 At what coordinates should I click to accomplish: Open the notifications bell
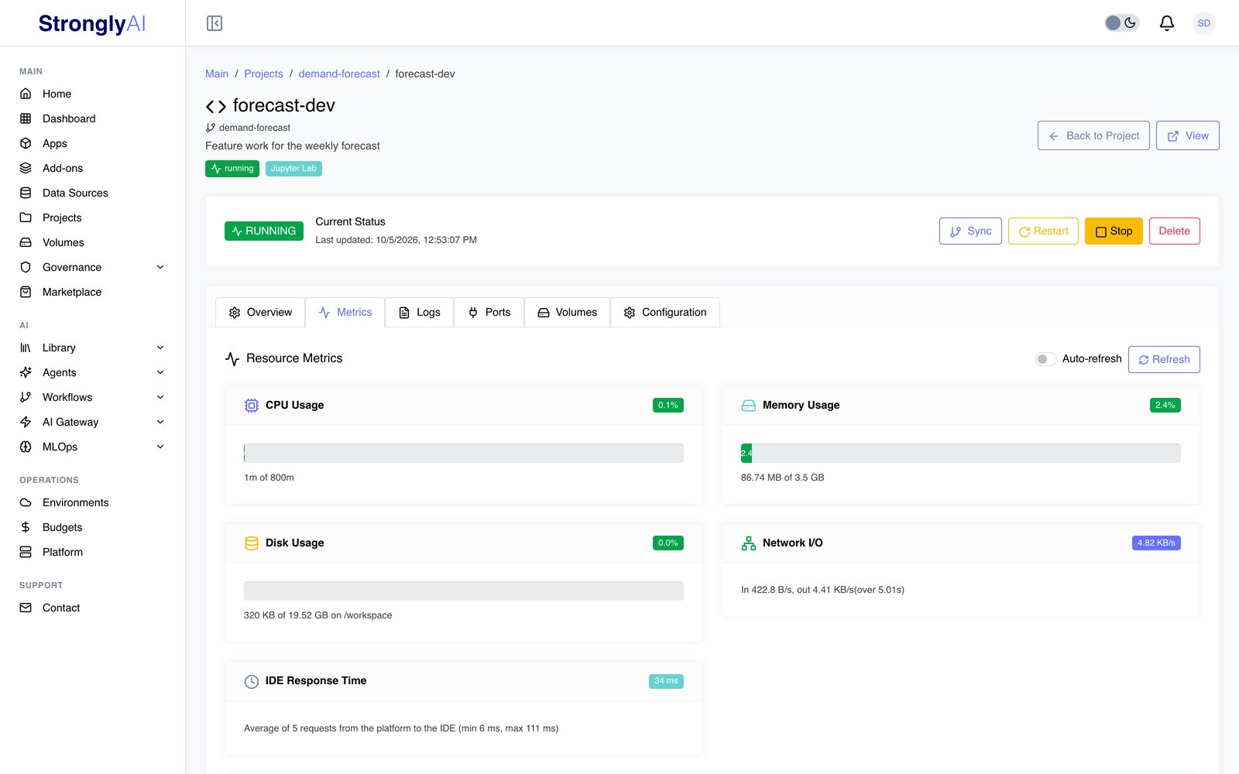pos(1166,23)
